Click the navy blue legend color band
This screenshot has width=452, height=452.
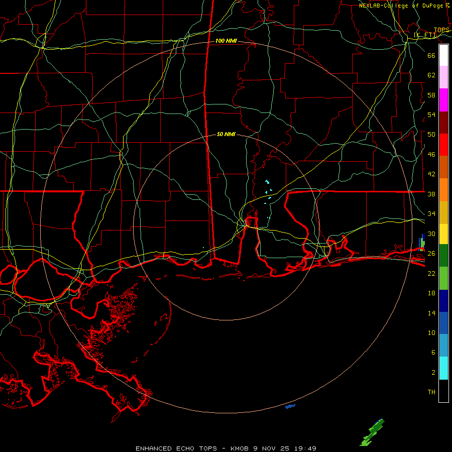click(443, 301)
